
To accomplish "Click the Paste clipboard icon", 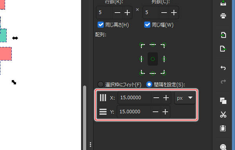I will 223,128.
